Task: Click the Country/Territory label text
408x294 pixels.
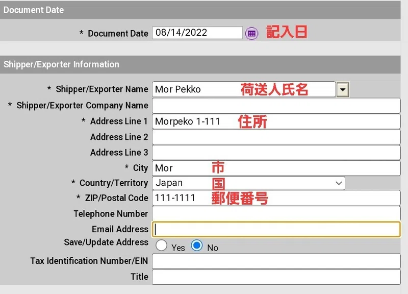Action: click(114, 183)
